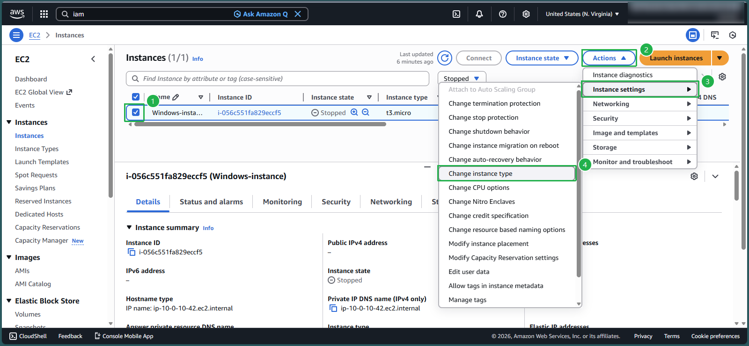The width and height of the screenshot is (749, 346).
Task: Edit the Name column pencil icon
Action: click(x=176, y=97)
